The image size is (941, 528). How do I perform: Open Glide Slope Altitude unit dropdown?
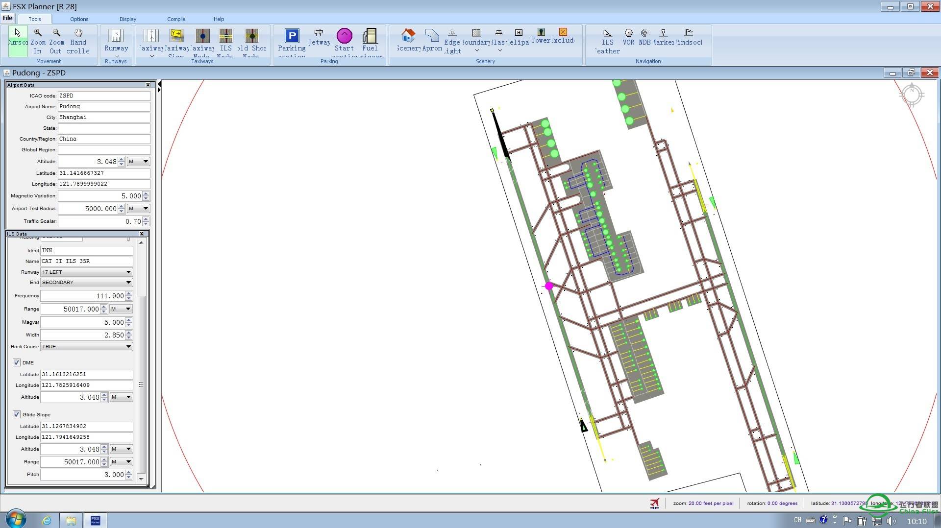(121, 449)
